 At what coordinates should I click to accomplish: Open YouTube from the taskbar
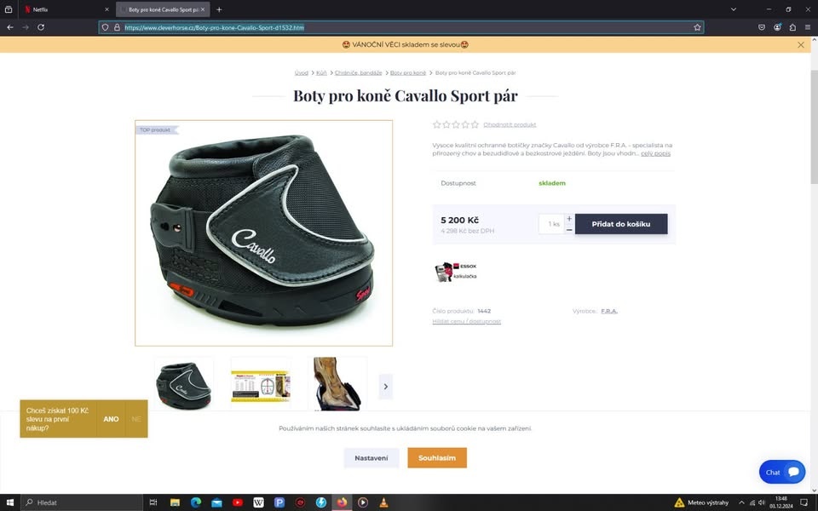[x=238, y=502]
